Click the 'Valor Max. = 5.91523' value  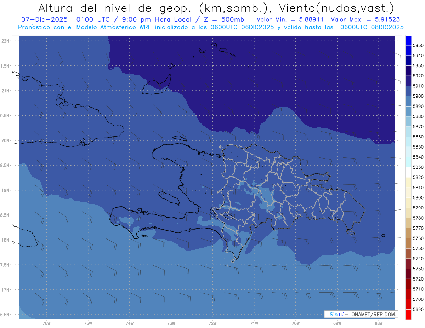366,19
